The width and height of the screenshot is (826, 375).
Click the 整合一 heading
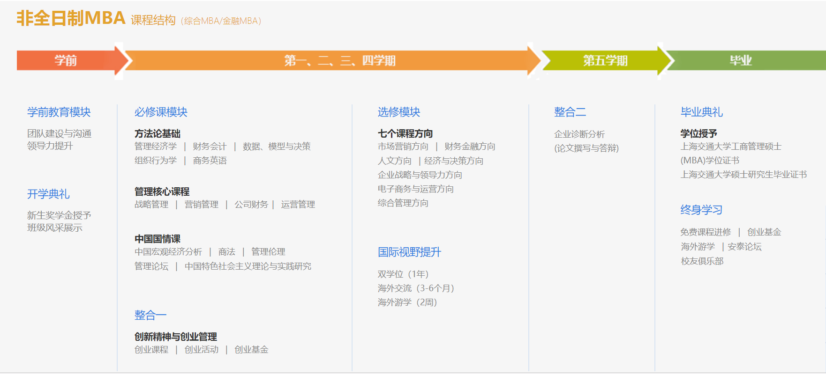point(150,315)
